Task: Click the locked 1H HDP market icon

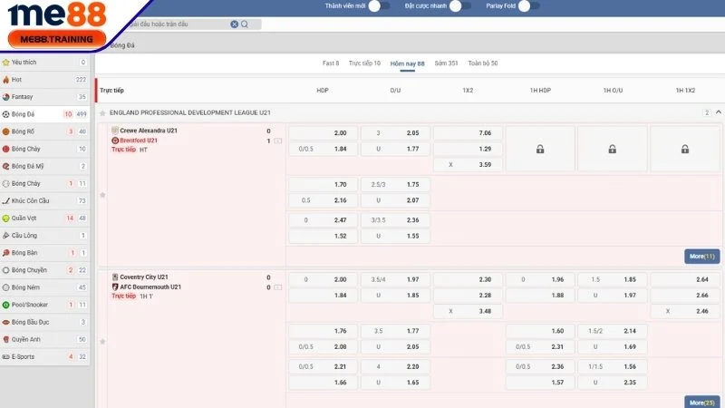Action: [x=540, y=149]
